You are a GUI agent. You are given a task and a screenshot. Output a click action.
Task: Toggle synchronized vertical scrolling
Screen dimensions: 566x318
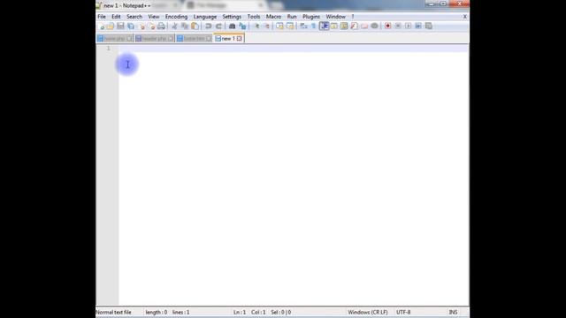click(x=279, y=26)
